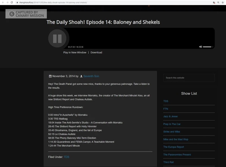Click the zoom magnifier icon in toolbar

tap(218, 2)
